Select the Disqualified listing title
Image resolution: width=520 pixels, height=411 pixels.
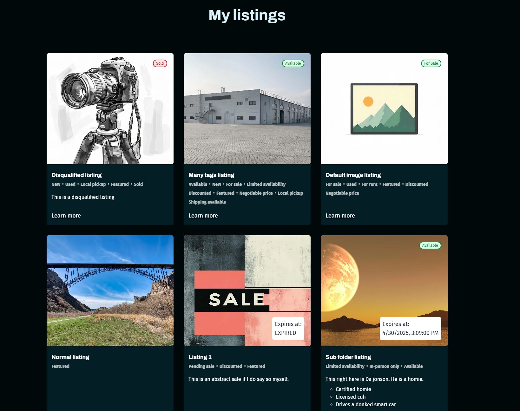(x=76, y=175)
